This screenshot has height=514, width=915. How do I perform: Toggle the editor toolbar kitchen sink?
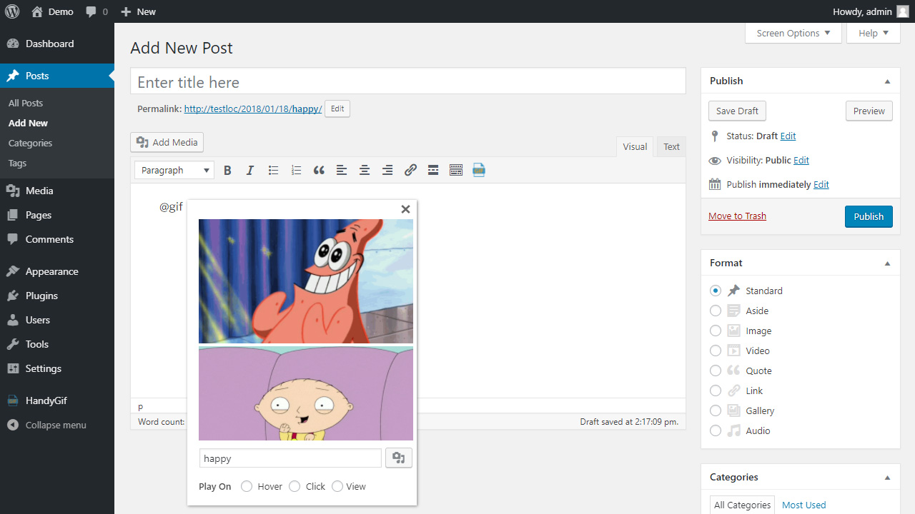point(456,170)
